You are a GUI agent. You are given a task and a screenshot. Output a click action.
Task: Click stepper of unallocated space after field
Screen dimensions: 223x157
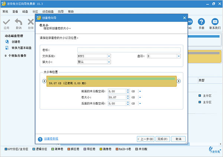(128, 104)
